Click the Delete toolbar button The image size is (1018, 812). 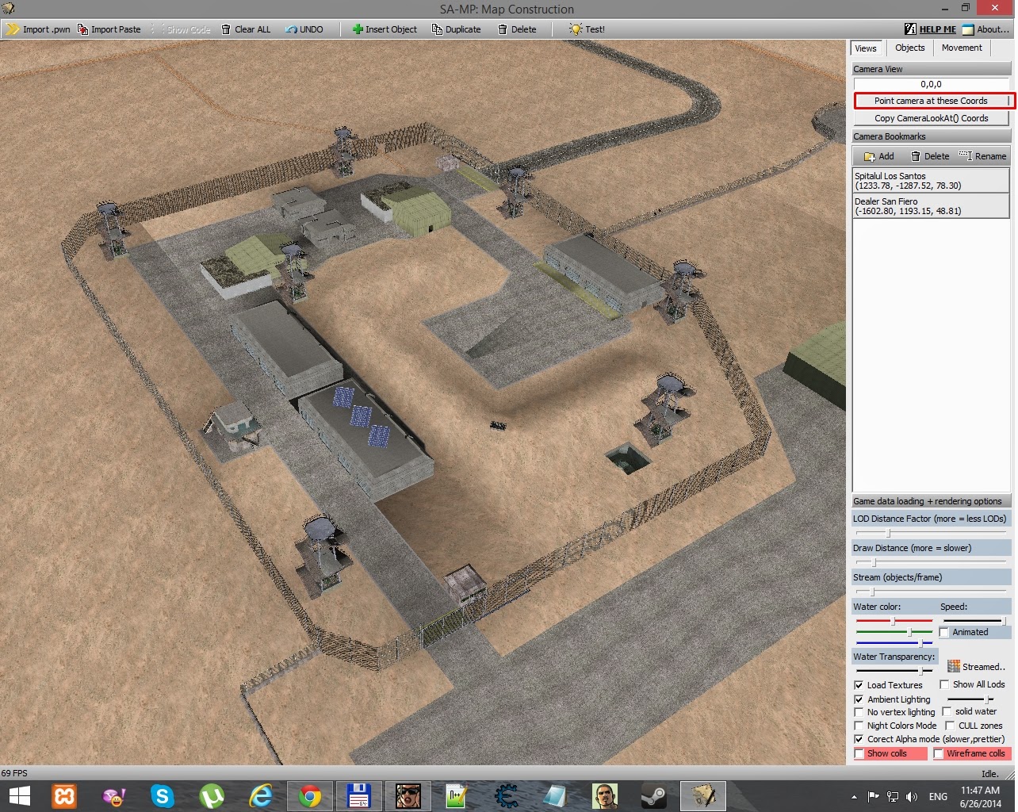coord(517,29)
